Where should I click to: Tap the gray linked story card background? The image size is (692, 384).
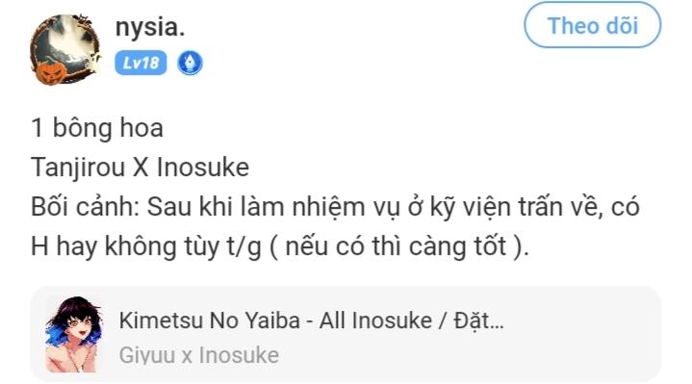click(346, 334)
